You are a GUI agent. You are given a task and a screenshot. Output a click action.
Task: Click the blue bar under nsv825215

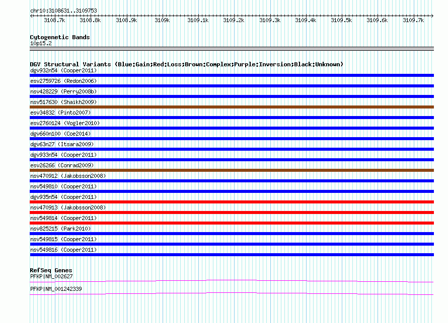232,234
